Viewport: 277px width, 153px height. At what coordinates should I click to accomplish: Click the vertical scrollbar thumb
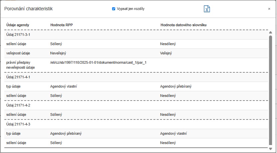point(270,90)
